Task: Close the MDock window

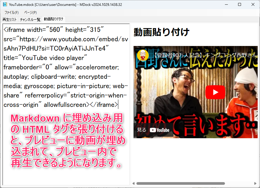Action: point(253,4)
